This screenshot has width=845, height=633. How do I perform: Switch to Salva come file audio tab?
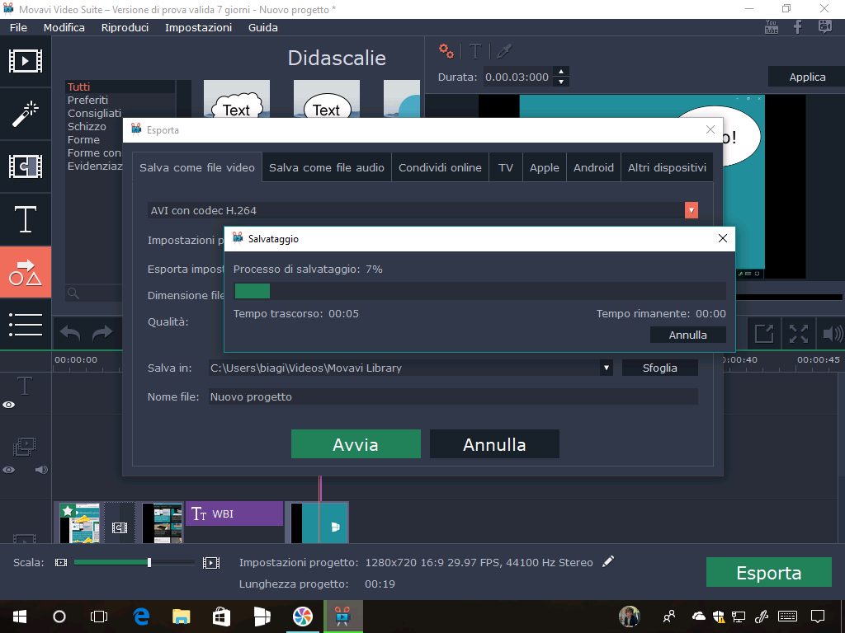tap(327, 167)
